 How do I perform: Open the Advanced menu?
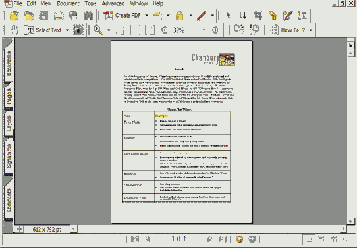pos(113,3)
